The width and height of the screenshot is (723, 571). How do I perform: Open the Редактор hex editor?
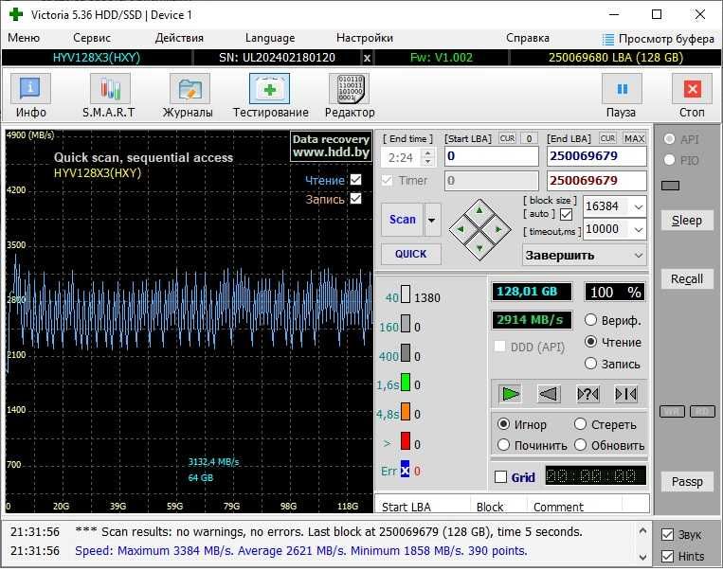[x=349, y=96]
